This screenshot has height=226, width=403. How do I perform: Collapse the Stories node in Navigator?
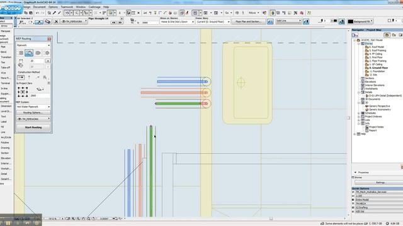(359, 43)
